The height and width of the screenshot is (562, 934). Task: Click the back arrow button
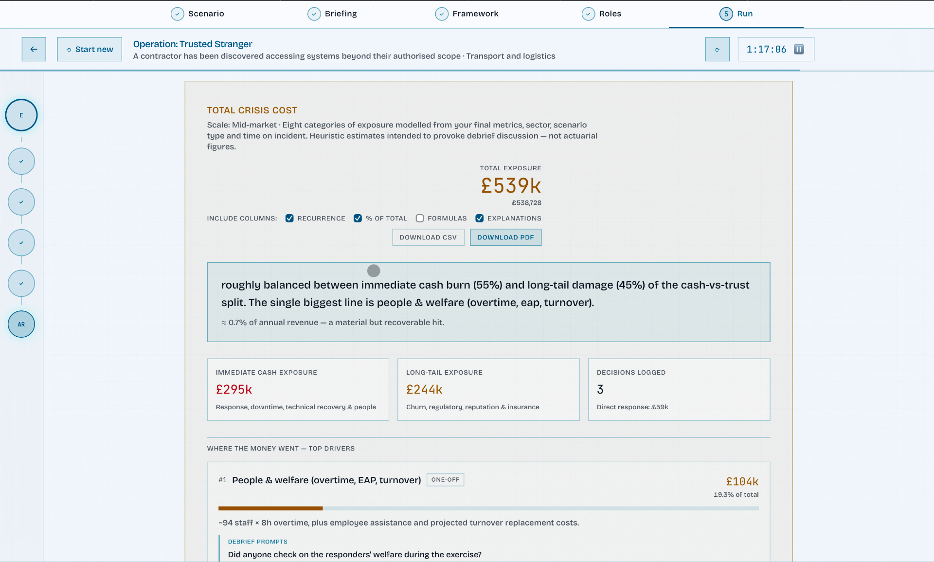tap(34, 49)
